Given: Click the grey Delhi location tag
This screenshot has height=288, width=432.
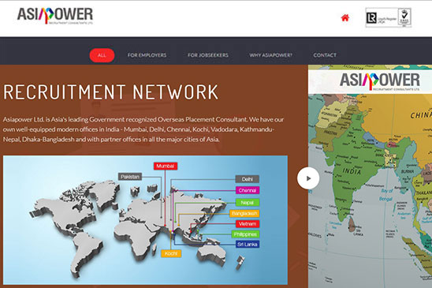Looking at the screenshot, I should coord(248,179).
